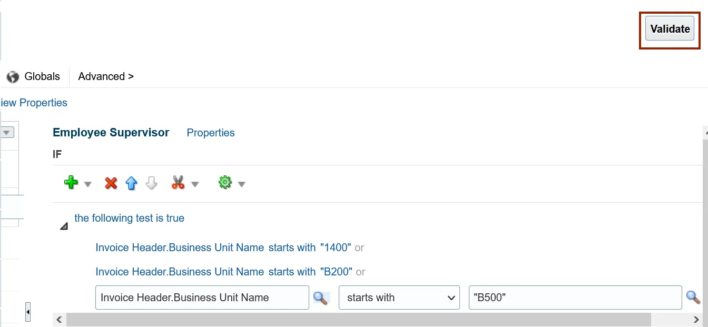Click the Globals globe icon
This screenshot has width=708, height=327.
(x=13, y=77)
